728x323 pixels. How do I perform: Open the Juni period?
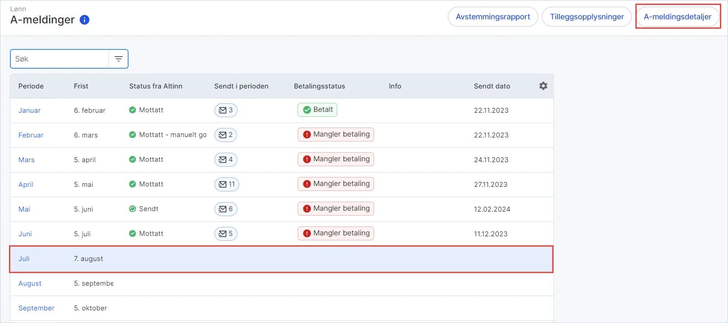click(25, 234)
